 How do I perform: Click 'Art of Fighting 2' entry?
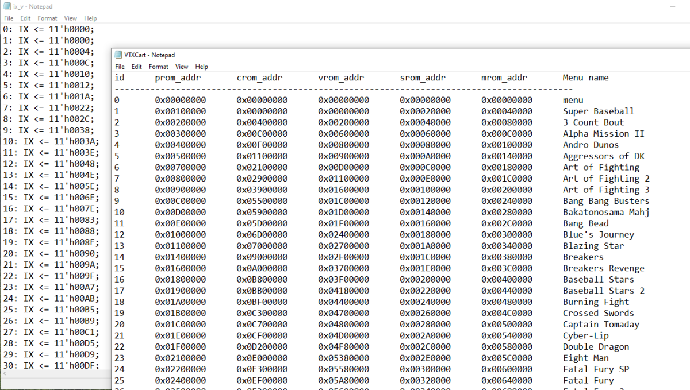(606, 179)
